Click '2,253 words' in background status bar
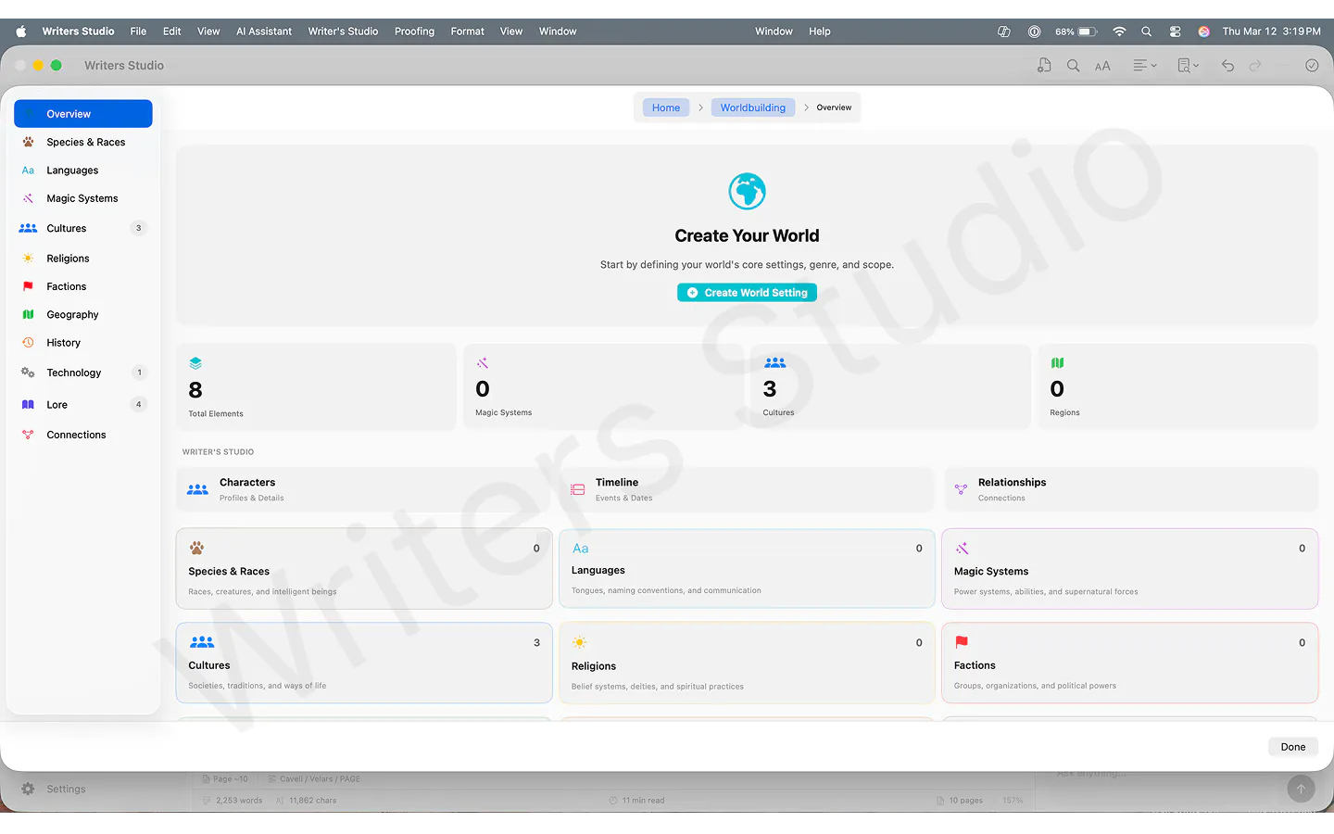 tap(239, 801)
